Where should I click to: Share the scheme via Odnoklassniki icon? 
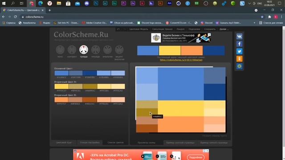240,59
